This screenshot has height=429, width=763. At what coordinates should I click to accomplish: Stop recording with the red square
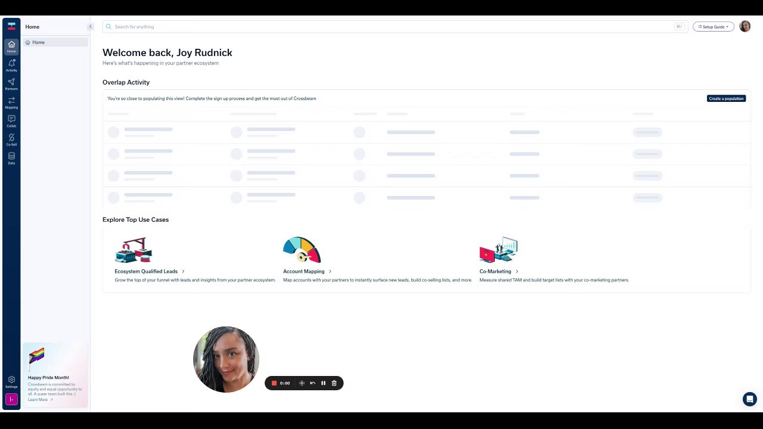coord(274,383)
